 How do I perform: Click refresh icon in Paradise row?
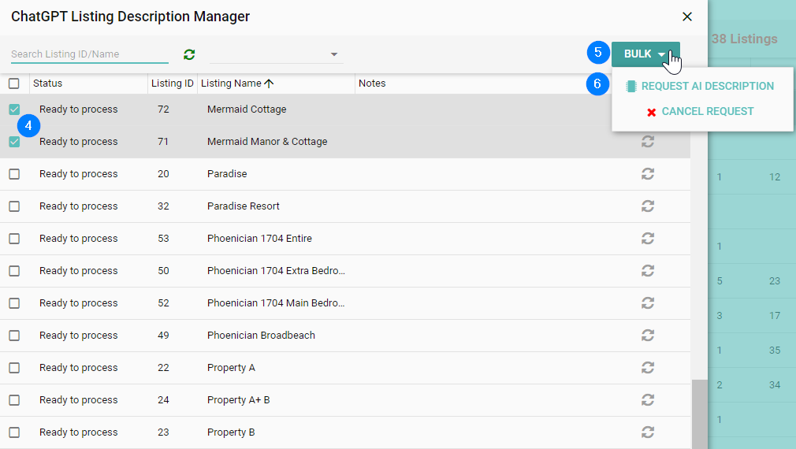(648, 174)
